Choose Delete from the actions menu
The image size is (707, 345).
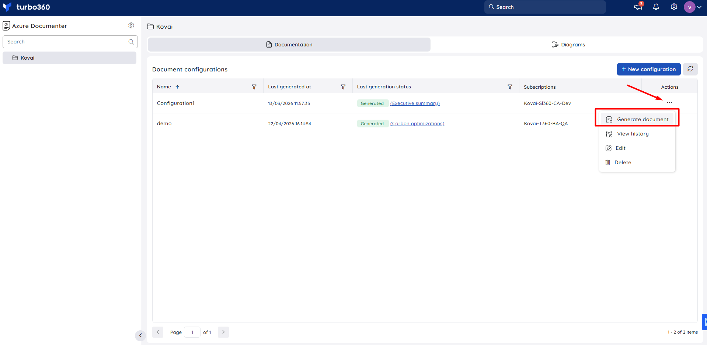(637, 162)
